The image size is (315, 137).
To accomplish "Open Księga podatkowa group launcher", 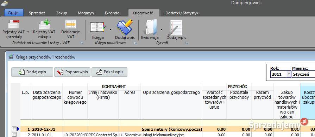I will point(136,43).
